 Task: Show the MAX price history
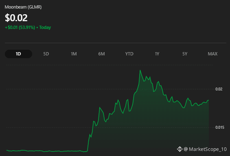click(212, 54)
